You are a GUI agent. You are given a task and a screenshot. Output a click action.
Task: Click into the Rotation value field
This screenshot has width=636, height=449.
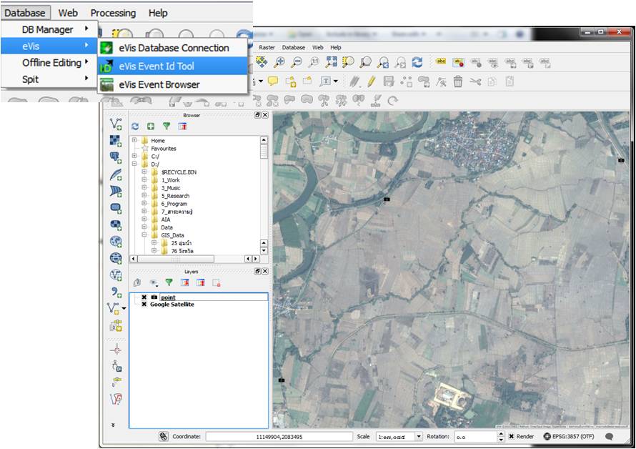475,436
